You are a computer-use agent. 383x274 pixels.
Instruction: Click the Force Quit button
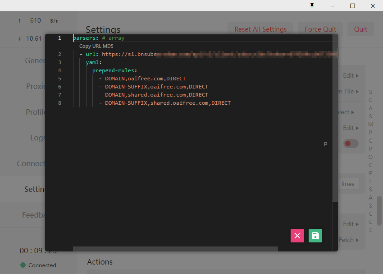click(320, 29)
